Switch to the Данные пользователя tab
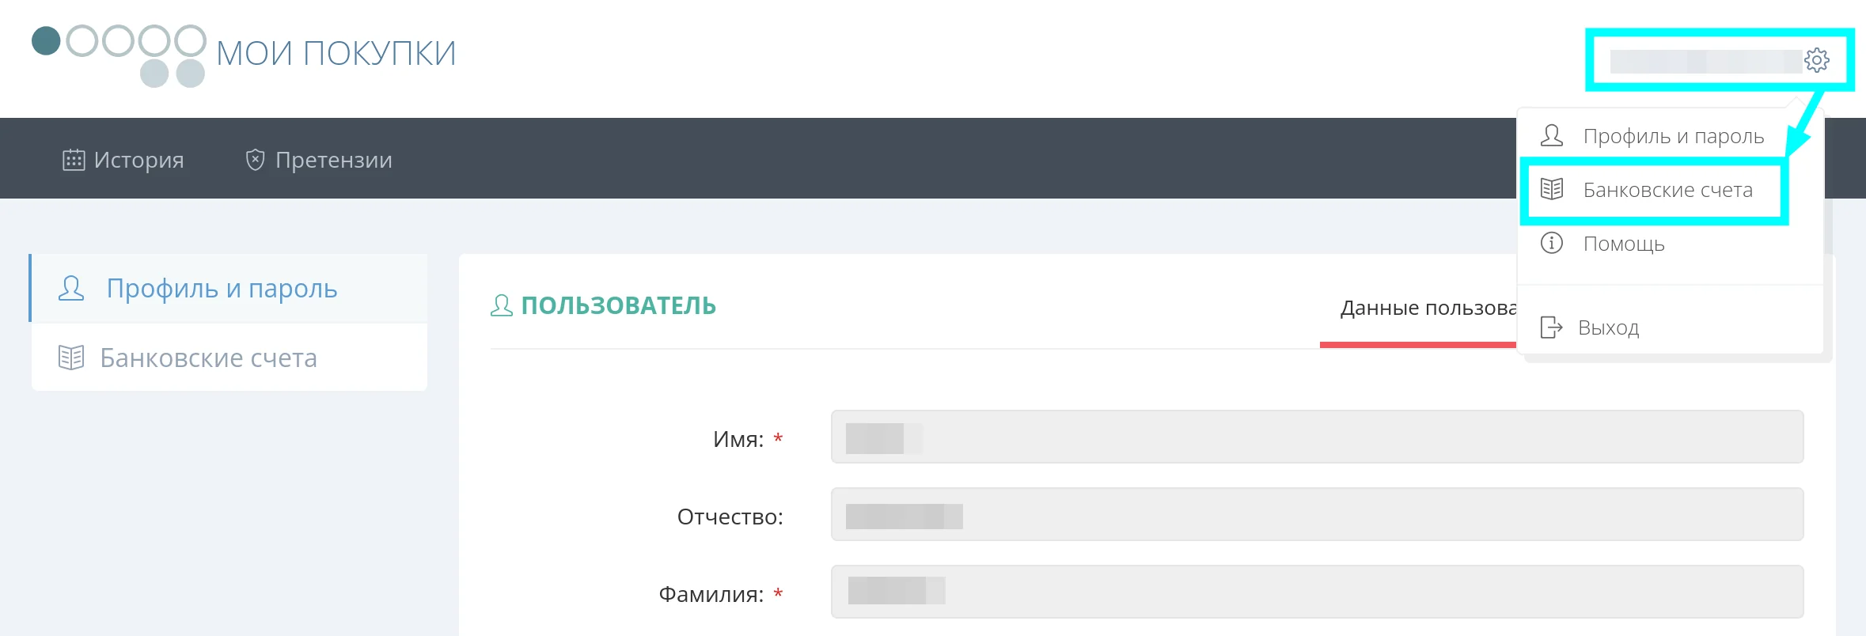1866x636 pixels. point(1424,308)
